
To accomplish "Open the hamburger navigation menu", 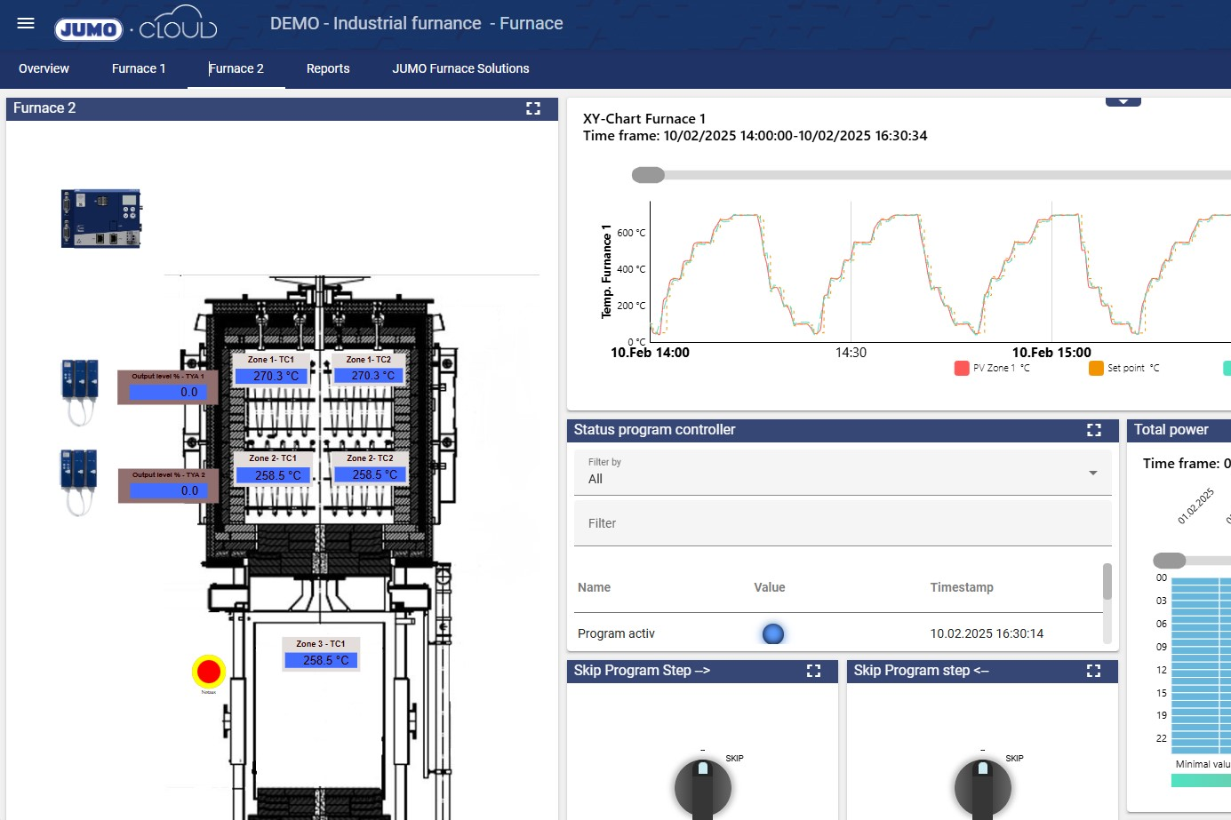I will click(26, 24).
